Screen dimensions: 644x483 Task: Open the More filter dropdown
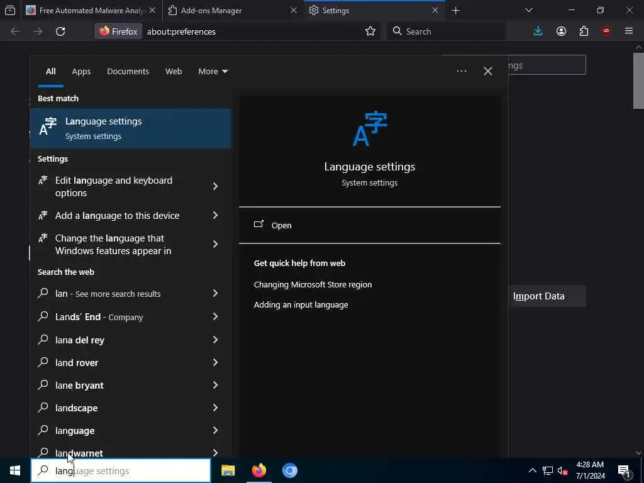click(x=213, y=72)
